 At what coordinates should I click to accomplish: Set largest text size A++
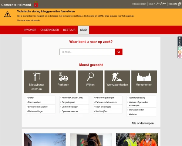point(163,4)
